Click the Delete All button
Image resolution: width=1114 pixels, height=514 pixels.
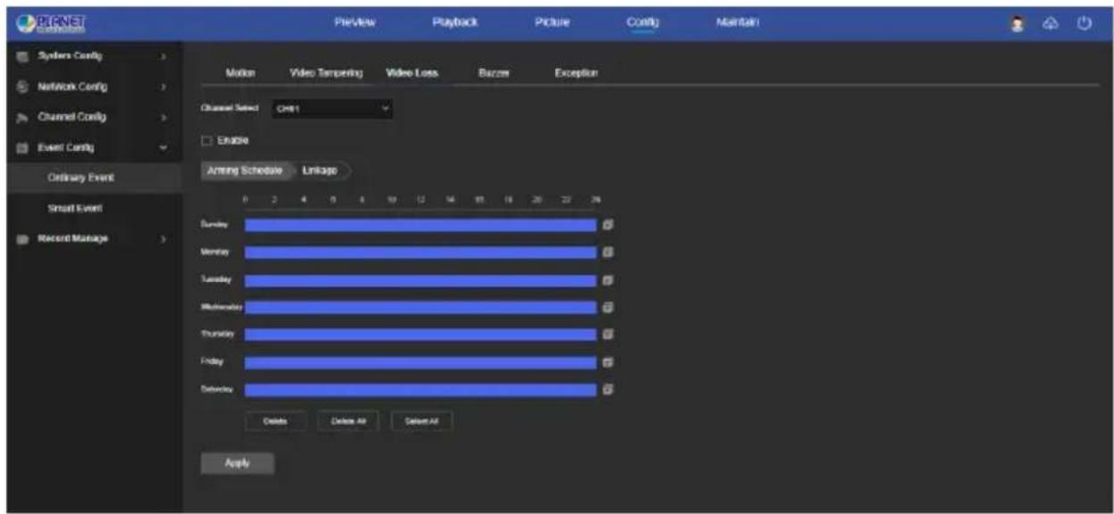click(347, 421)
